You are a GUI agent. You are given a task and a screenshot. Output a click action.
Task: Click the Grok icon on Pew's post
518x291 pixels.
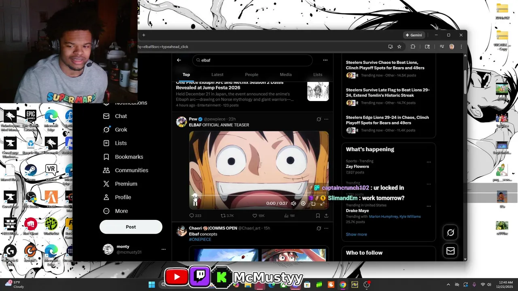point(318,119)
